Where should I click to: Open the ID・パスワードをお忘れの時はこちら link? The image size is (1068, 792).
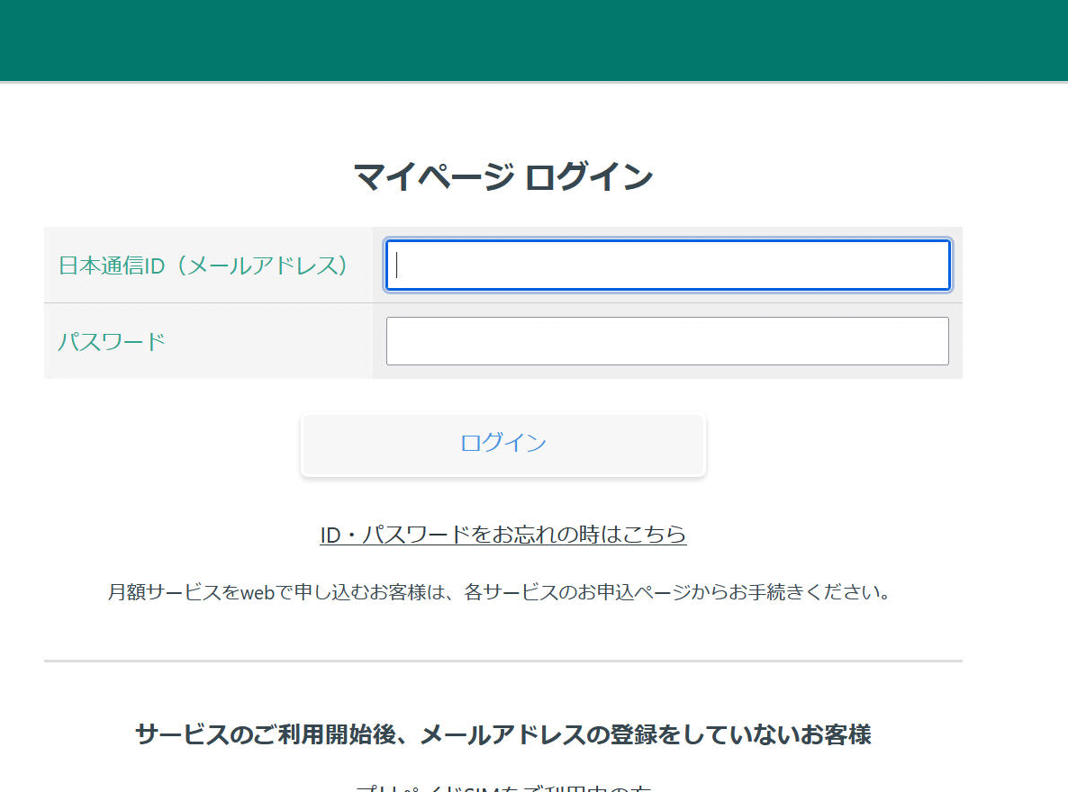point(502,534)
